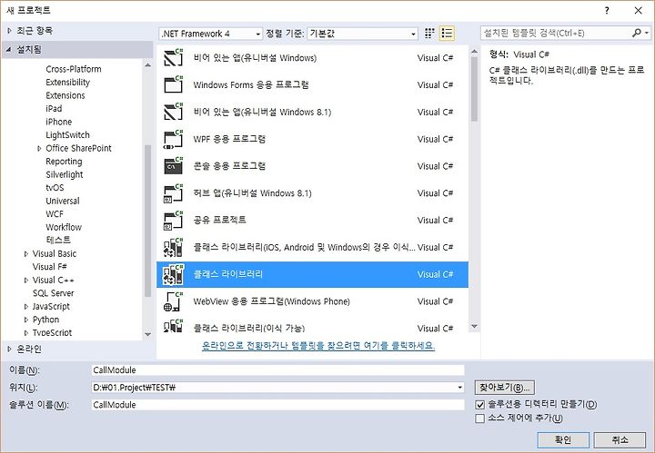Image resolution: width=655 pixels, height=453 pixels.
Task: Click the portable class library template icon
Action: (174, 326)
